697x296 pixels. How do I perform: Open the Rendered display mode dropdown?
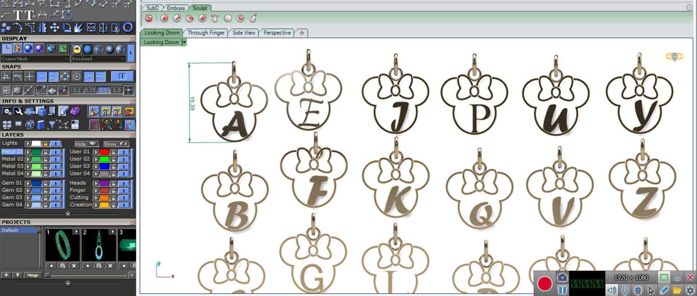point(98,59)
